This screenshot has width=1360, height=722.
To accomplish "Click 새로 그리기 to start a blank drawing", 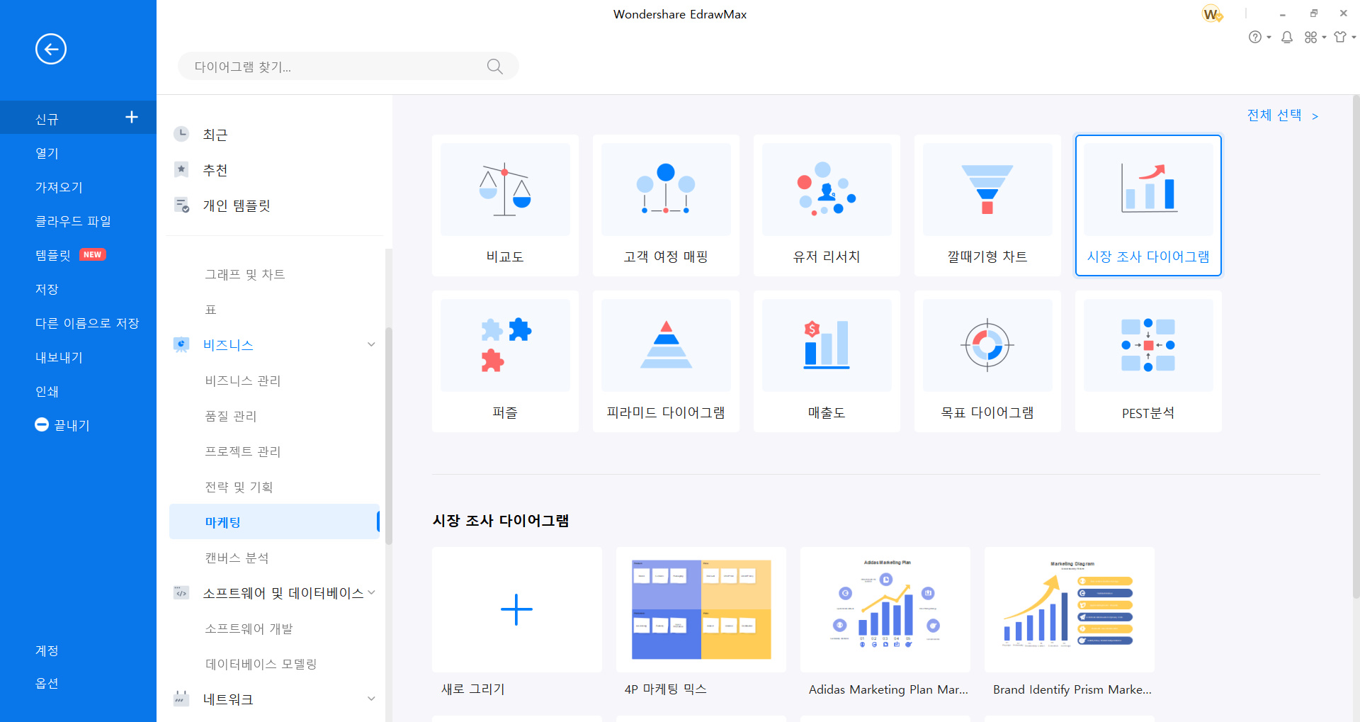I will click(516, 609).
